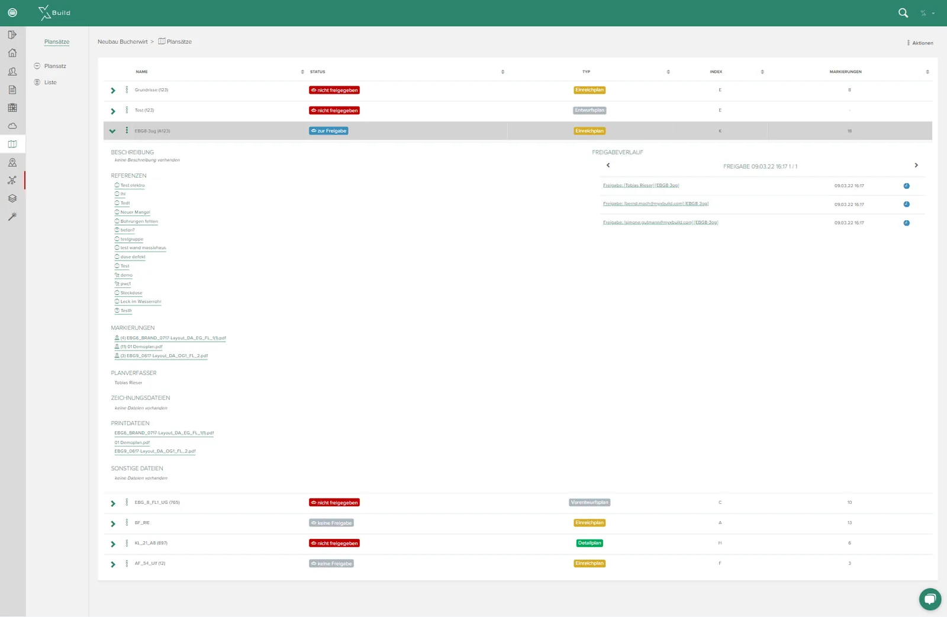Open the stacked layers icon in the sidebar
This screenshot has width=947, height=617.
point(12,198)
